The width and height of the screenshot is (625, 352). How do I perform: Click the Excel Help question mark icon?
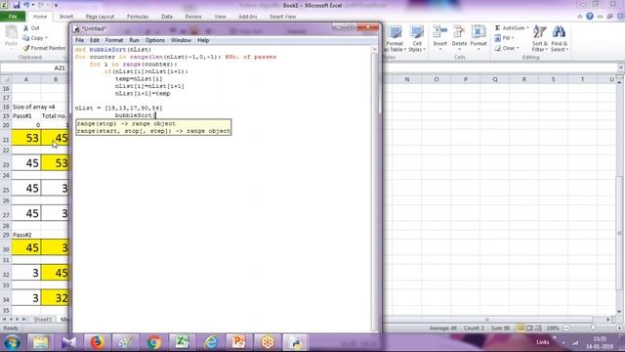tap(590, 17)
